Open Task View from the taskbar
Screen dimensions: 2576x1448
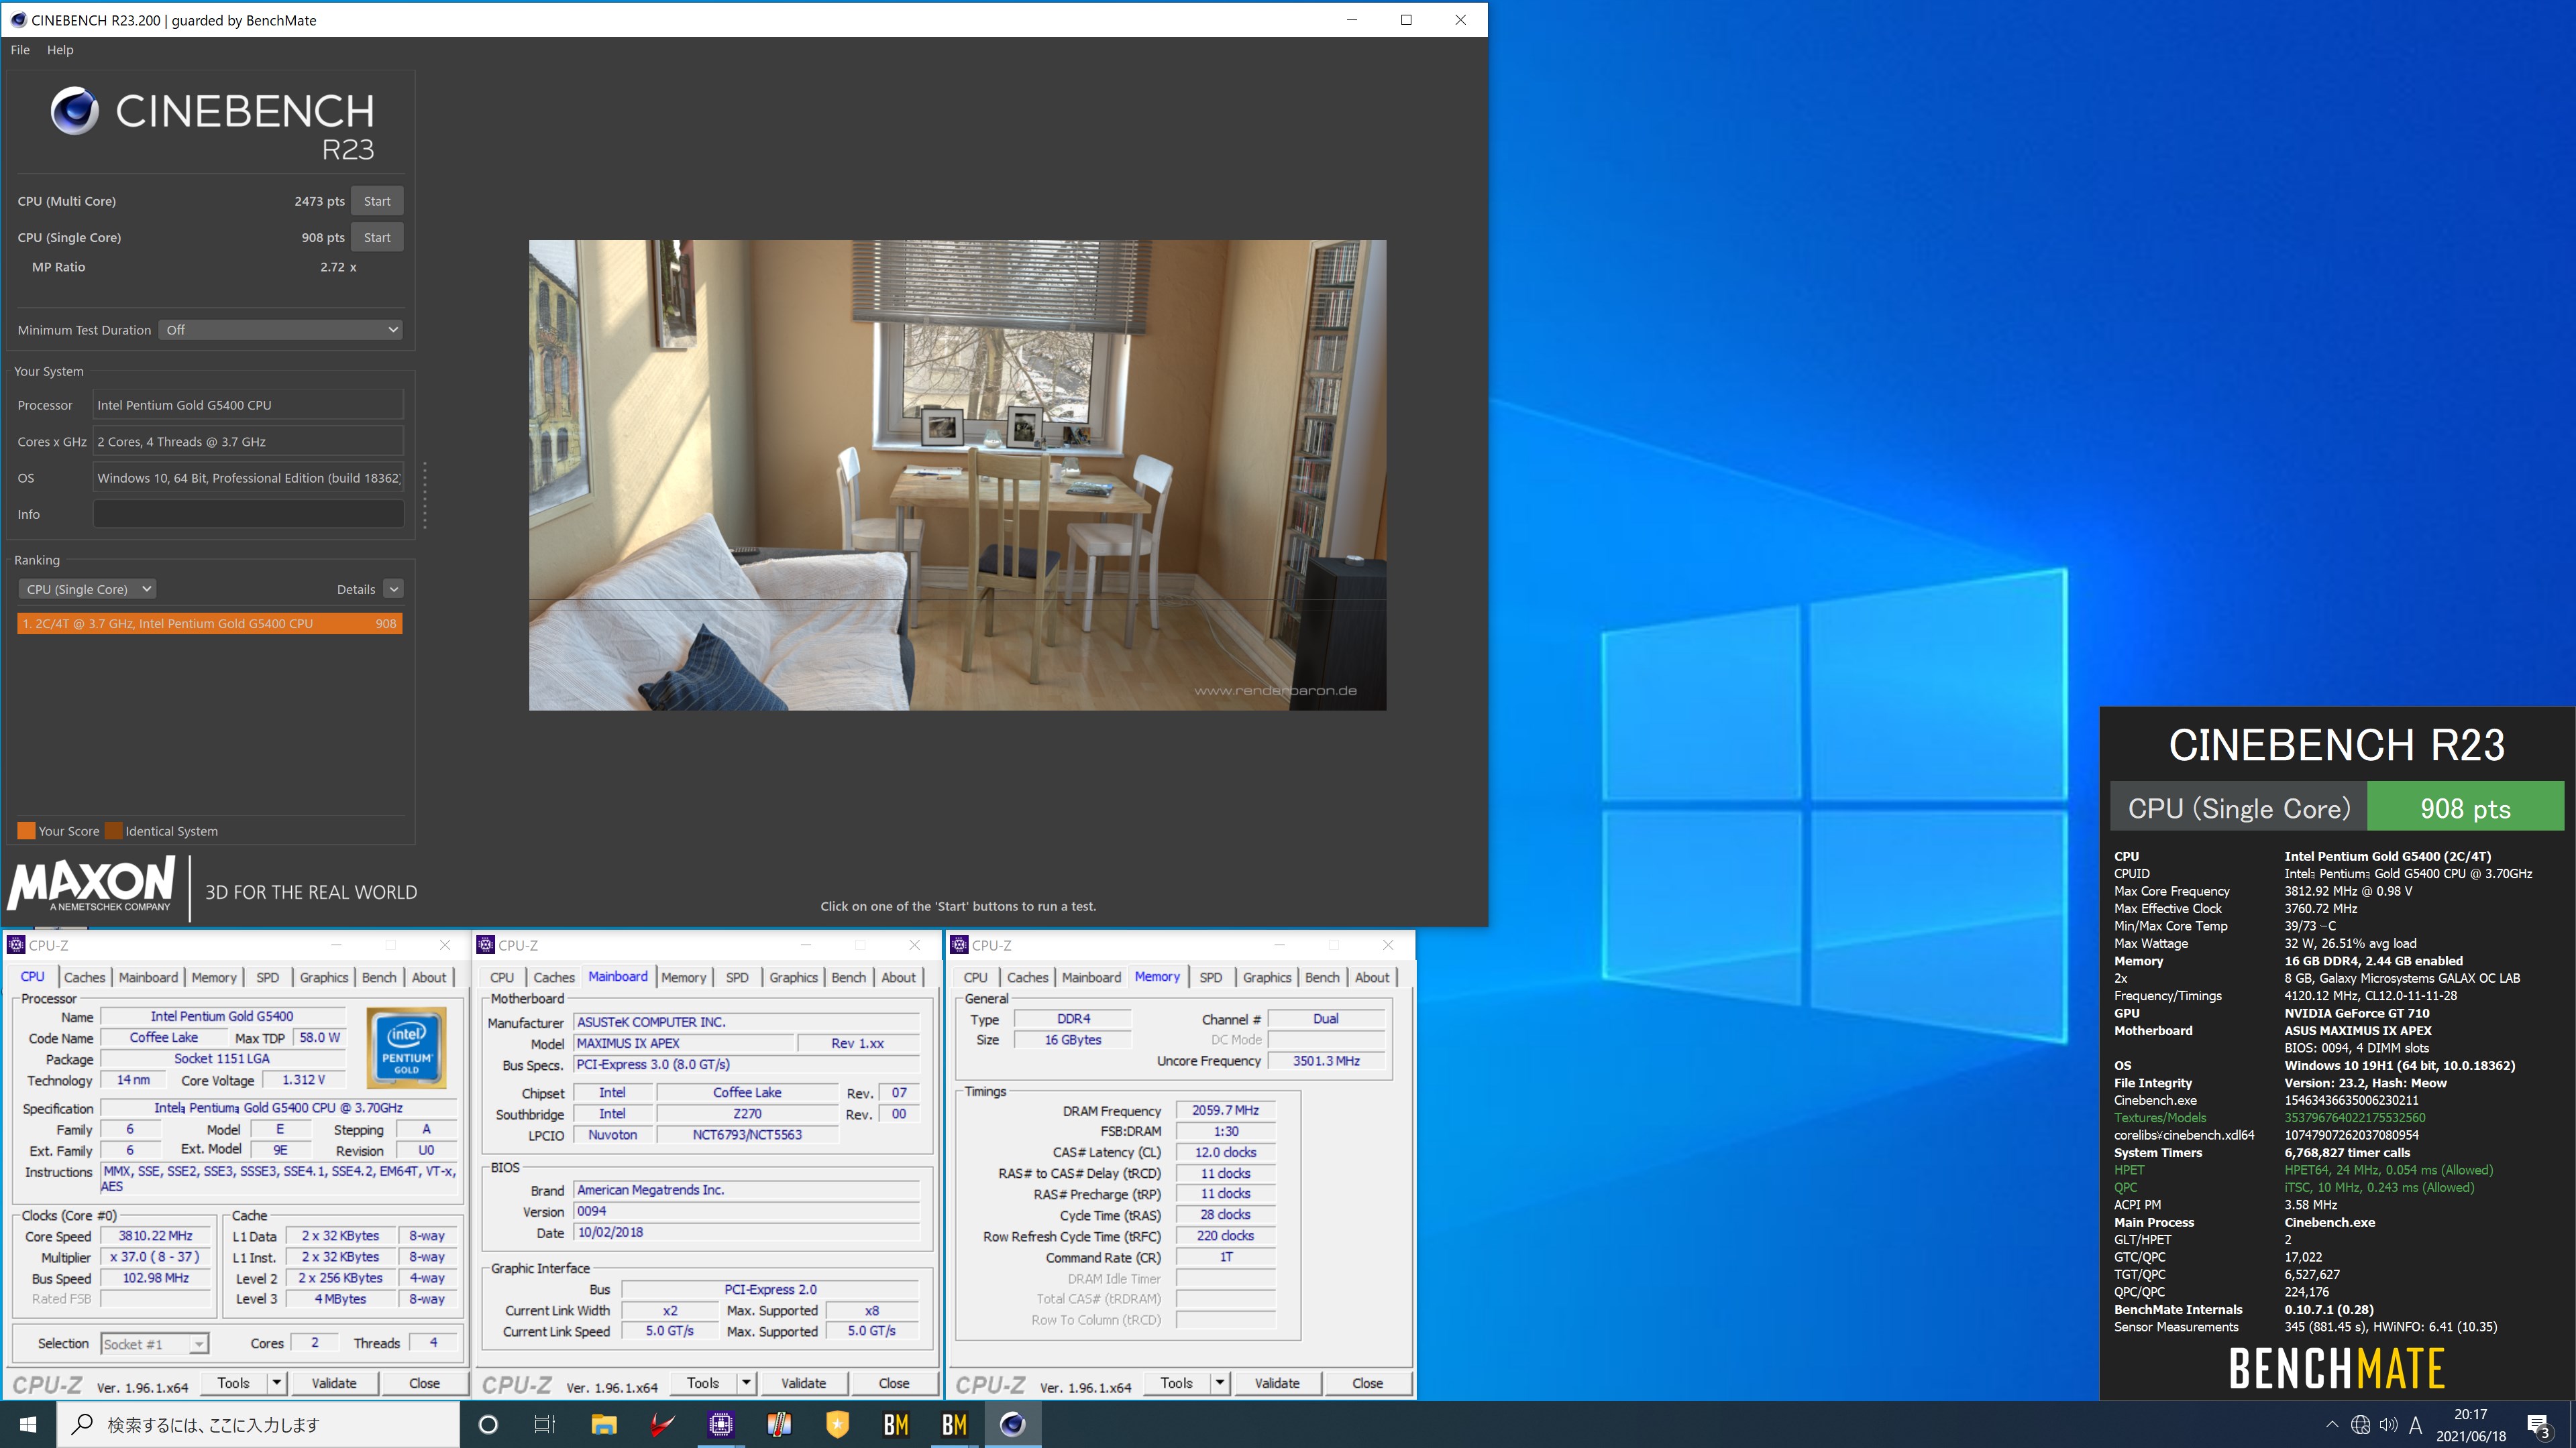tap(545, 1424)
